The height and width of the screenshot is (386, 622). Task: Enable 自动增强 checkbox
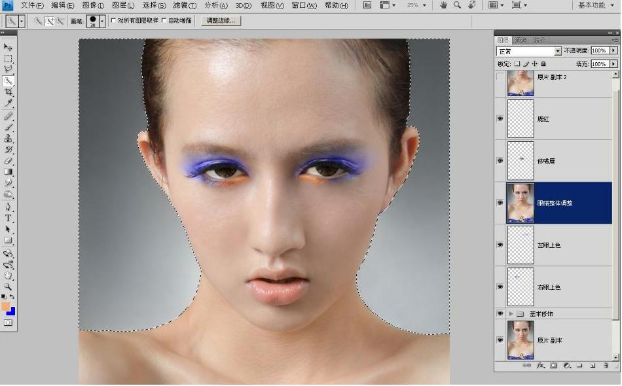click(x=164, y=20)
